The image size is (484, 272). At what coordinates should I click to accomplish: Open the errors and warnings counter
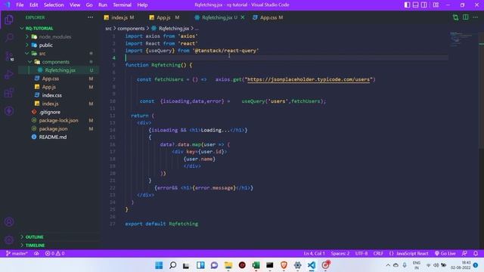[x=54, y=254]
